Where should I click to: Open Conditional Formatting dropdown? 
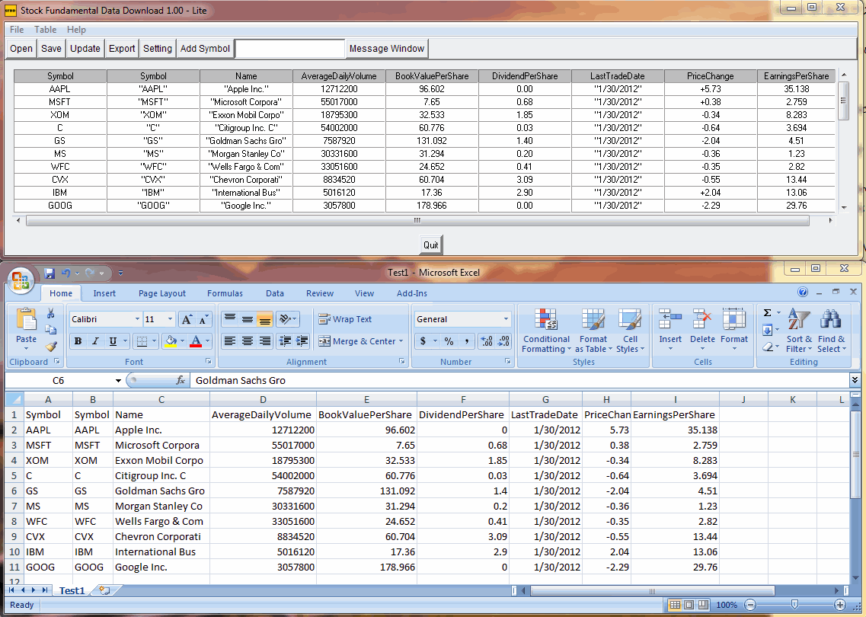pos(546,331)
